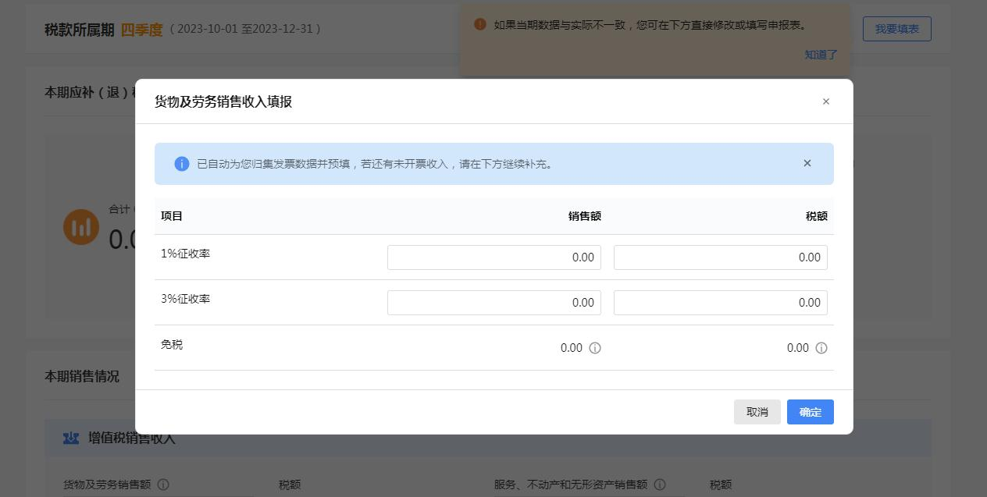Click the blue info icon in notice banner
This screenshot has height=497, width=987.
tap(181, 164)
